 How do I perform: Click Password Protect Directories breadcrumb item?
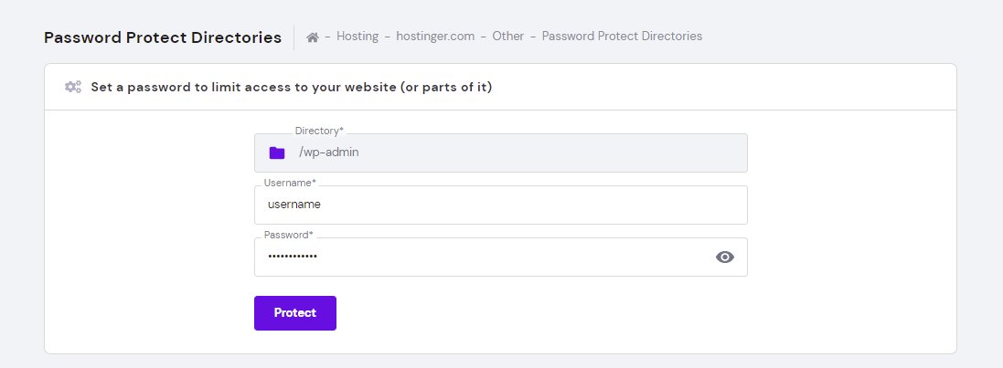622,37
